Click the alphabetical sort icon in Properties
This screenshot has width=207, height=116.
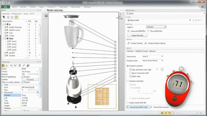[7, 65]
